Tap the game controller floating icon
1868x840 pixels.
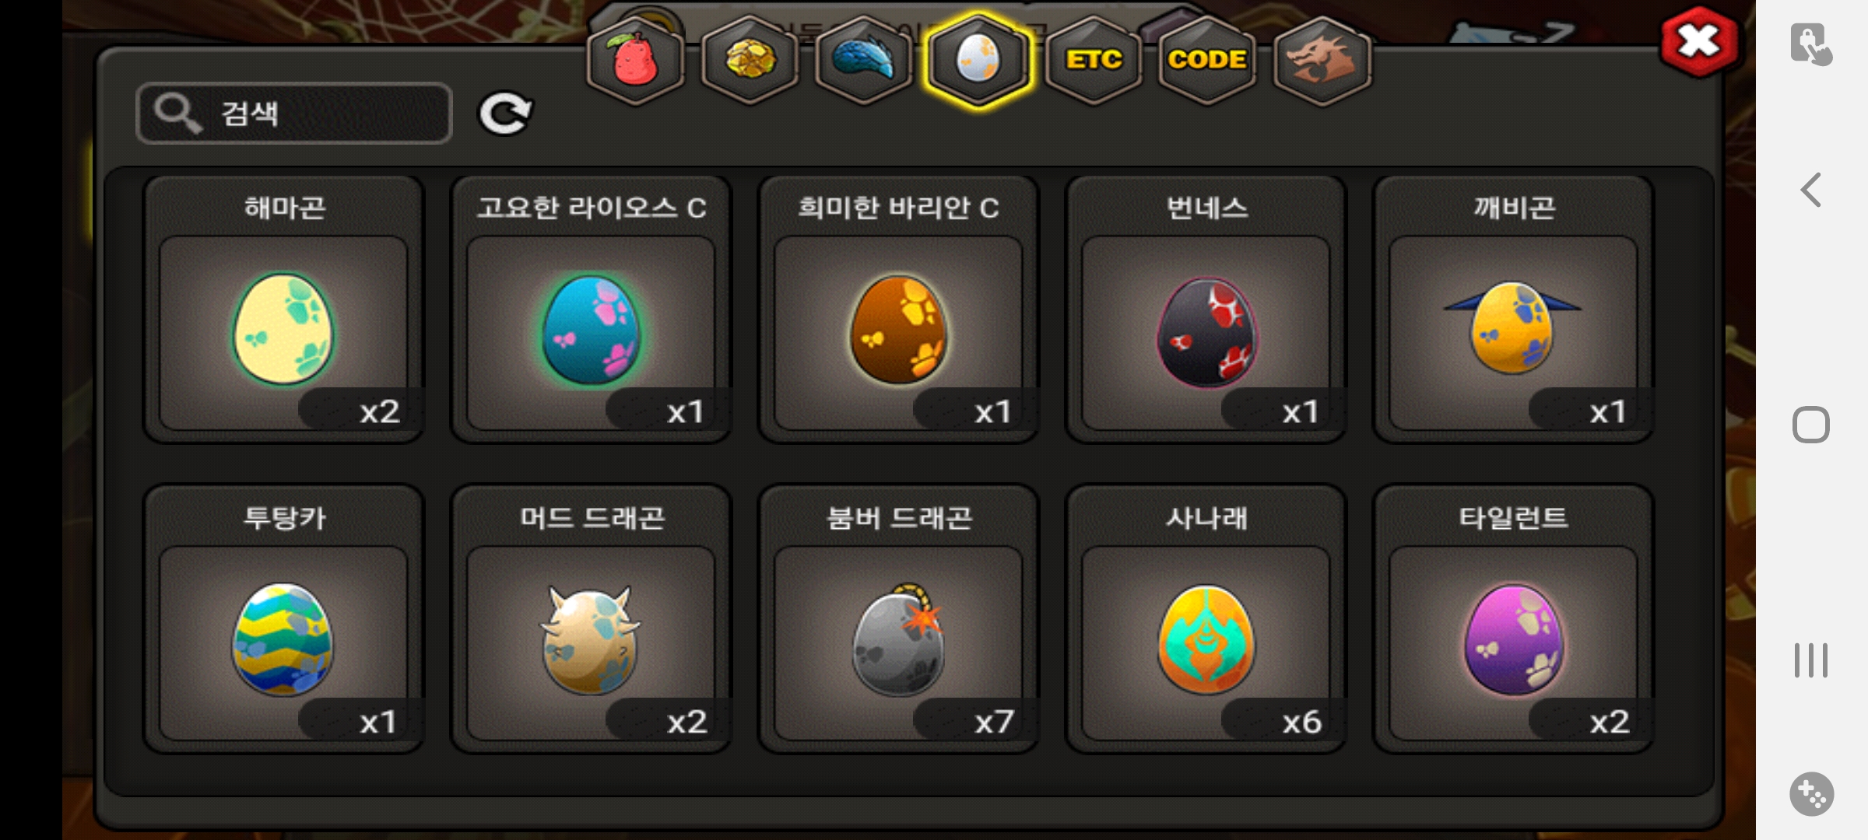pyautogui.click(x=1811, y=794)
